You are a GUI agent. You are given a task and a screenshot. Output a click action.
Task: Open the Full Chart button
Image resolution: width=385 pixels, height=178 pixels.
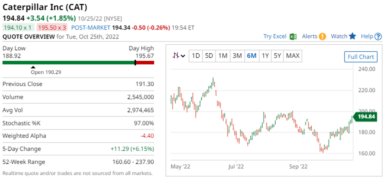click(360, 57)
